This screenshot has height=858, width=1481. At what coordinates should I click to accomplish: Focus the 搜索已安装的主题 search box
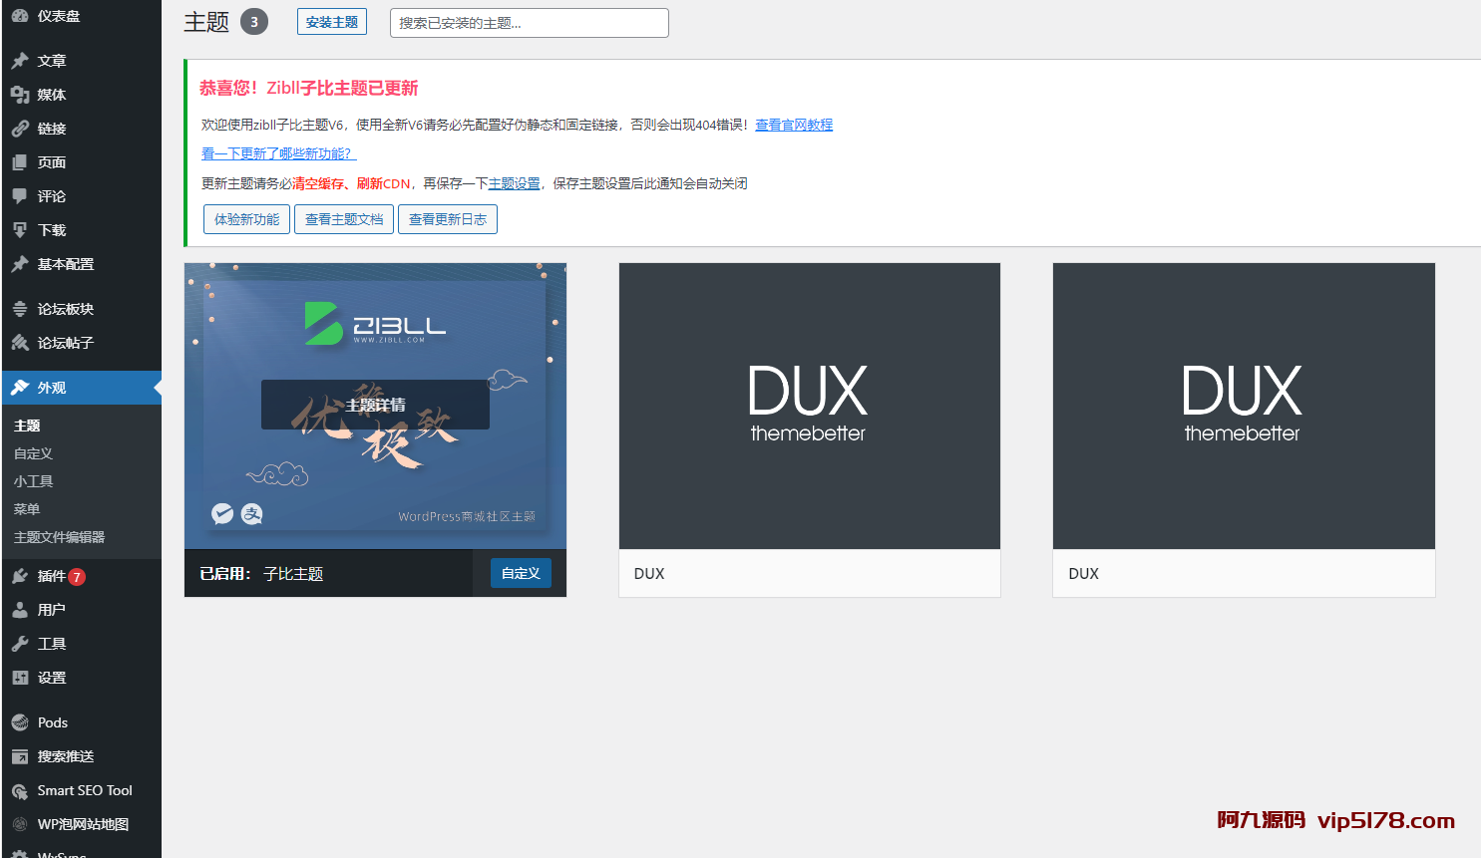click(x=529, y=23)
